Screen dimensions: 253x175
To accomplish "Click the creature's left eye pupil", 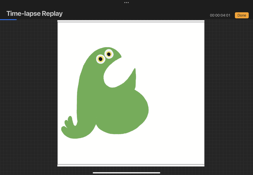I will click(101, 59).
